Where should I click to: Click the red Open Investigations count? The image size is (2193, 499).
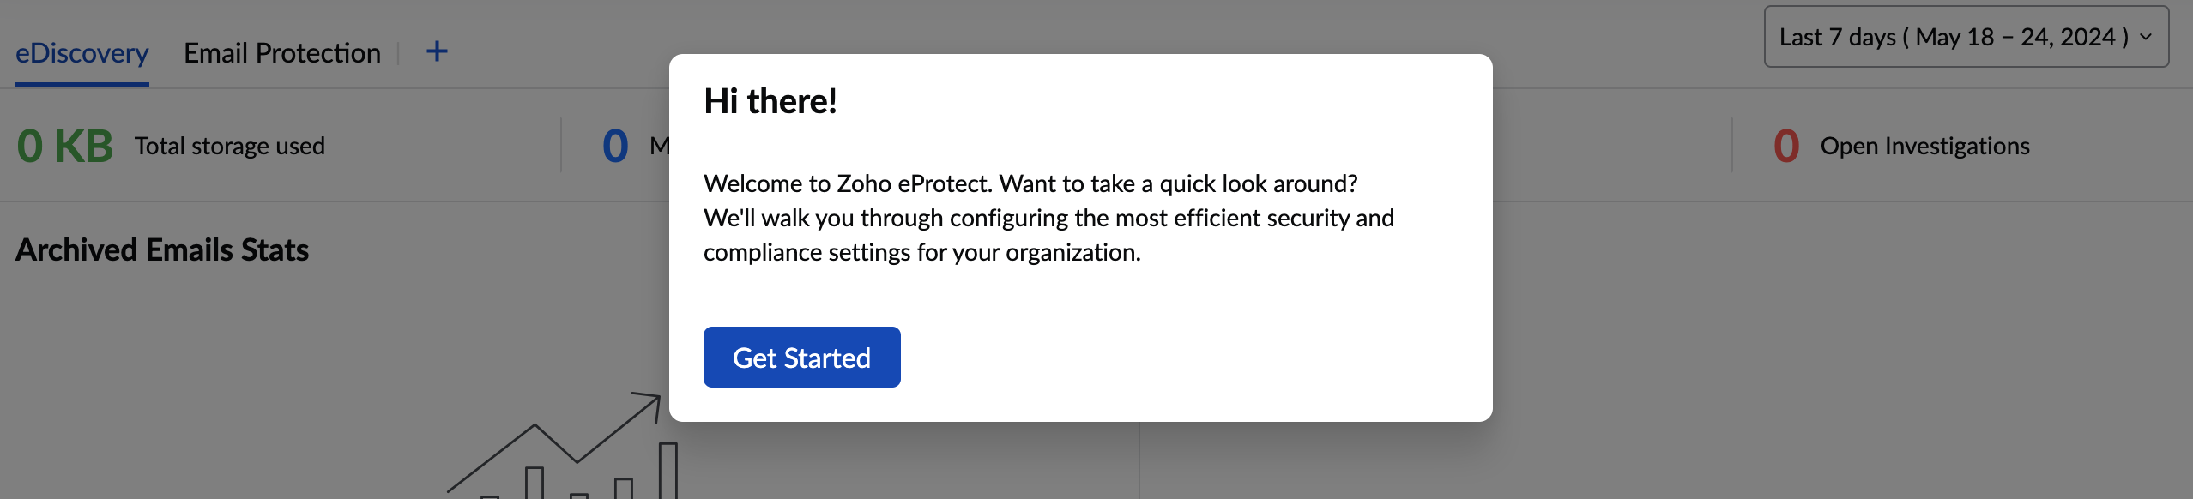pos(1786,146)
